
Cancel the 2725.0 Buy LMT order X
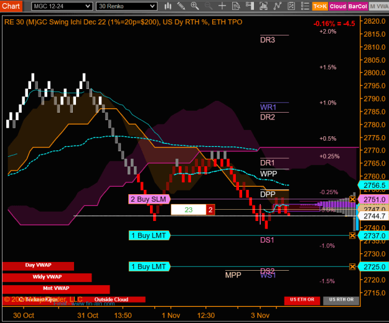(x=352, y=267)
